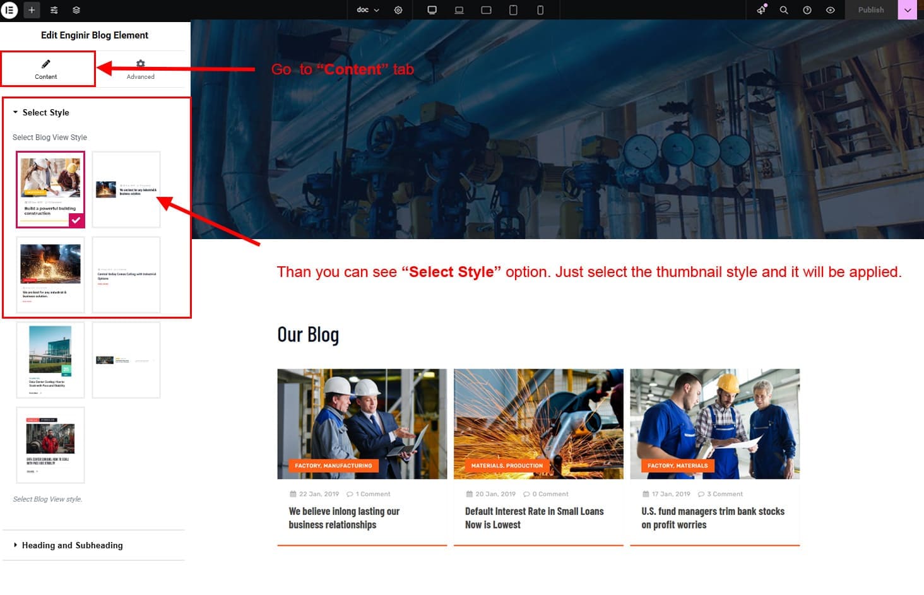Open the Finder search icon
Screen dimensions: 924x595
click(784, 10)
